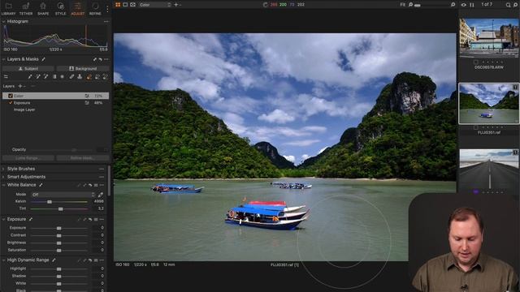
Task: Click the Background AI mask button
Action: (x=83, y=68)
